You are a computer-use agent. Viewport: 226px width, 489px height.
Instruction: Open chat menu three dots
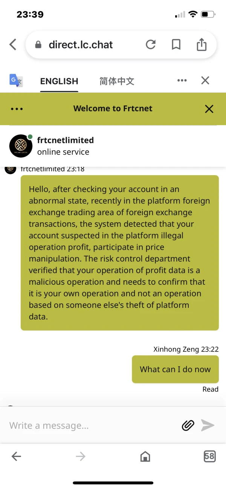(x=17, y=109)
